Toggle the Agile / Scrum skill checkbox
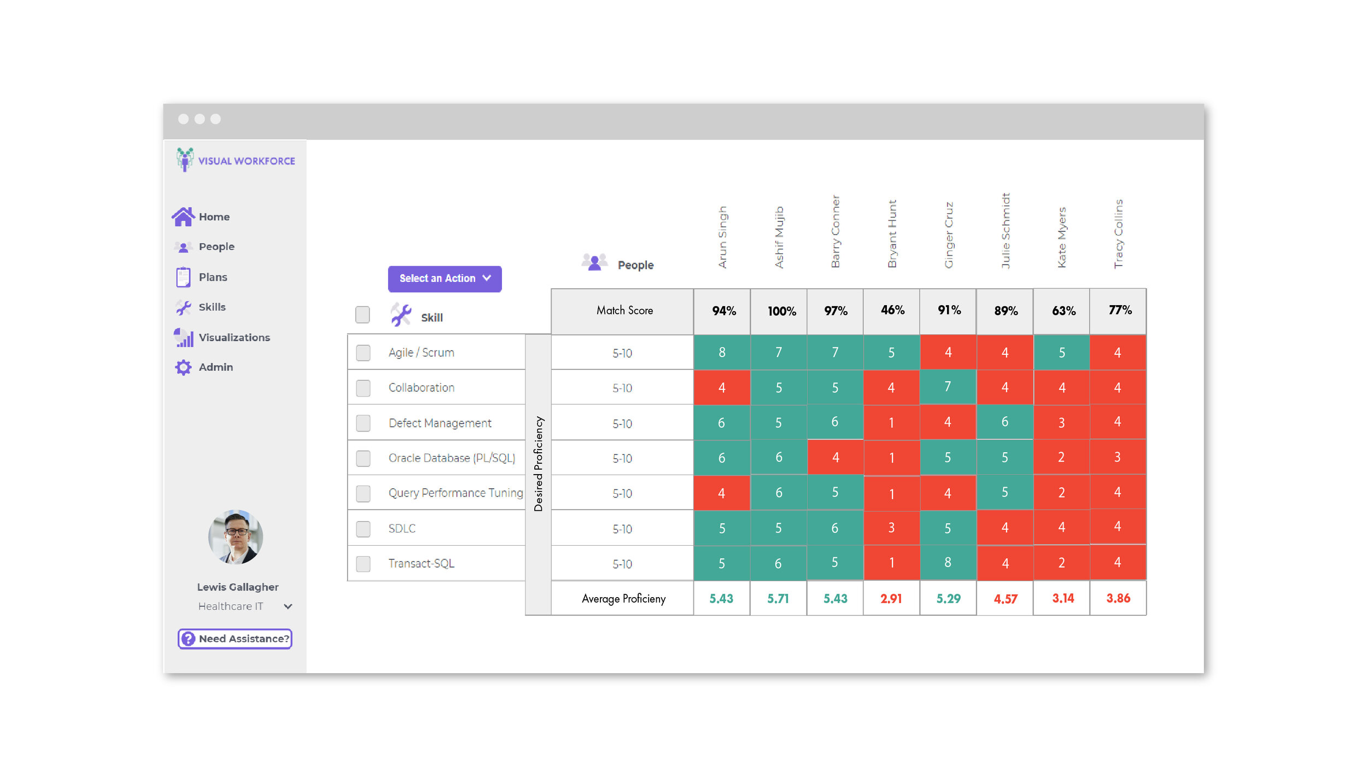1367x777 pixels. click(x=364, y=351)
